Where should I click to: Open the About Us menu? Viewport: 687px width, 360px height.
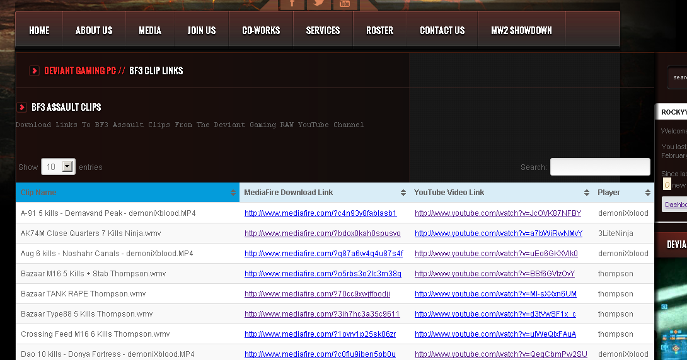[x=94, y=30]
